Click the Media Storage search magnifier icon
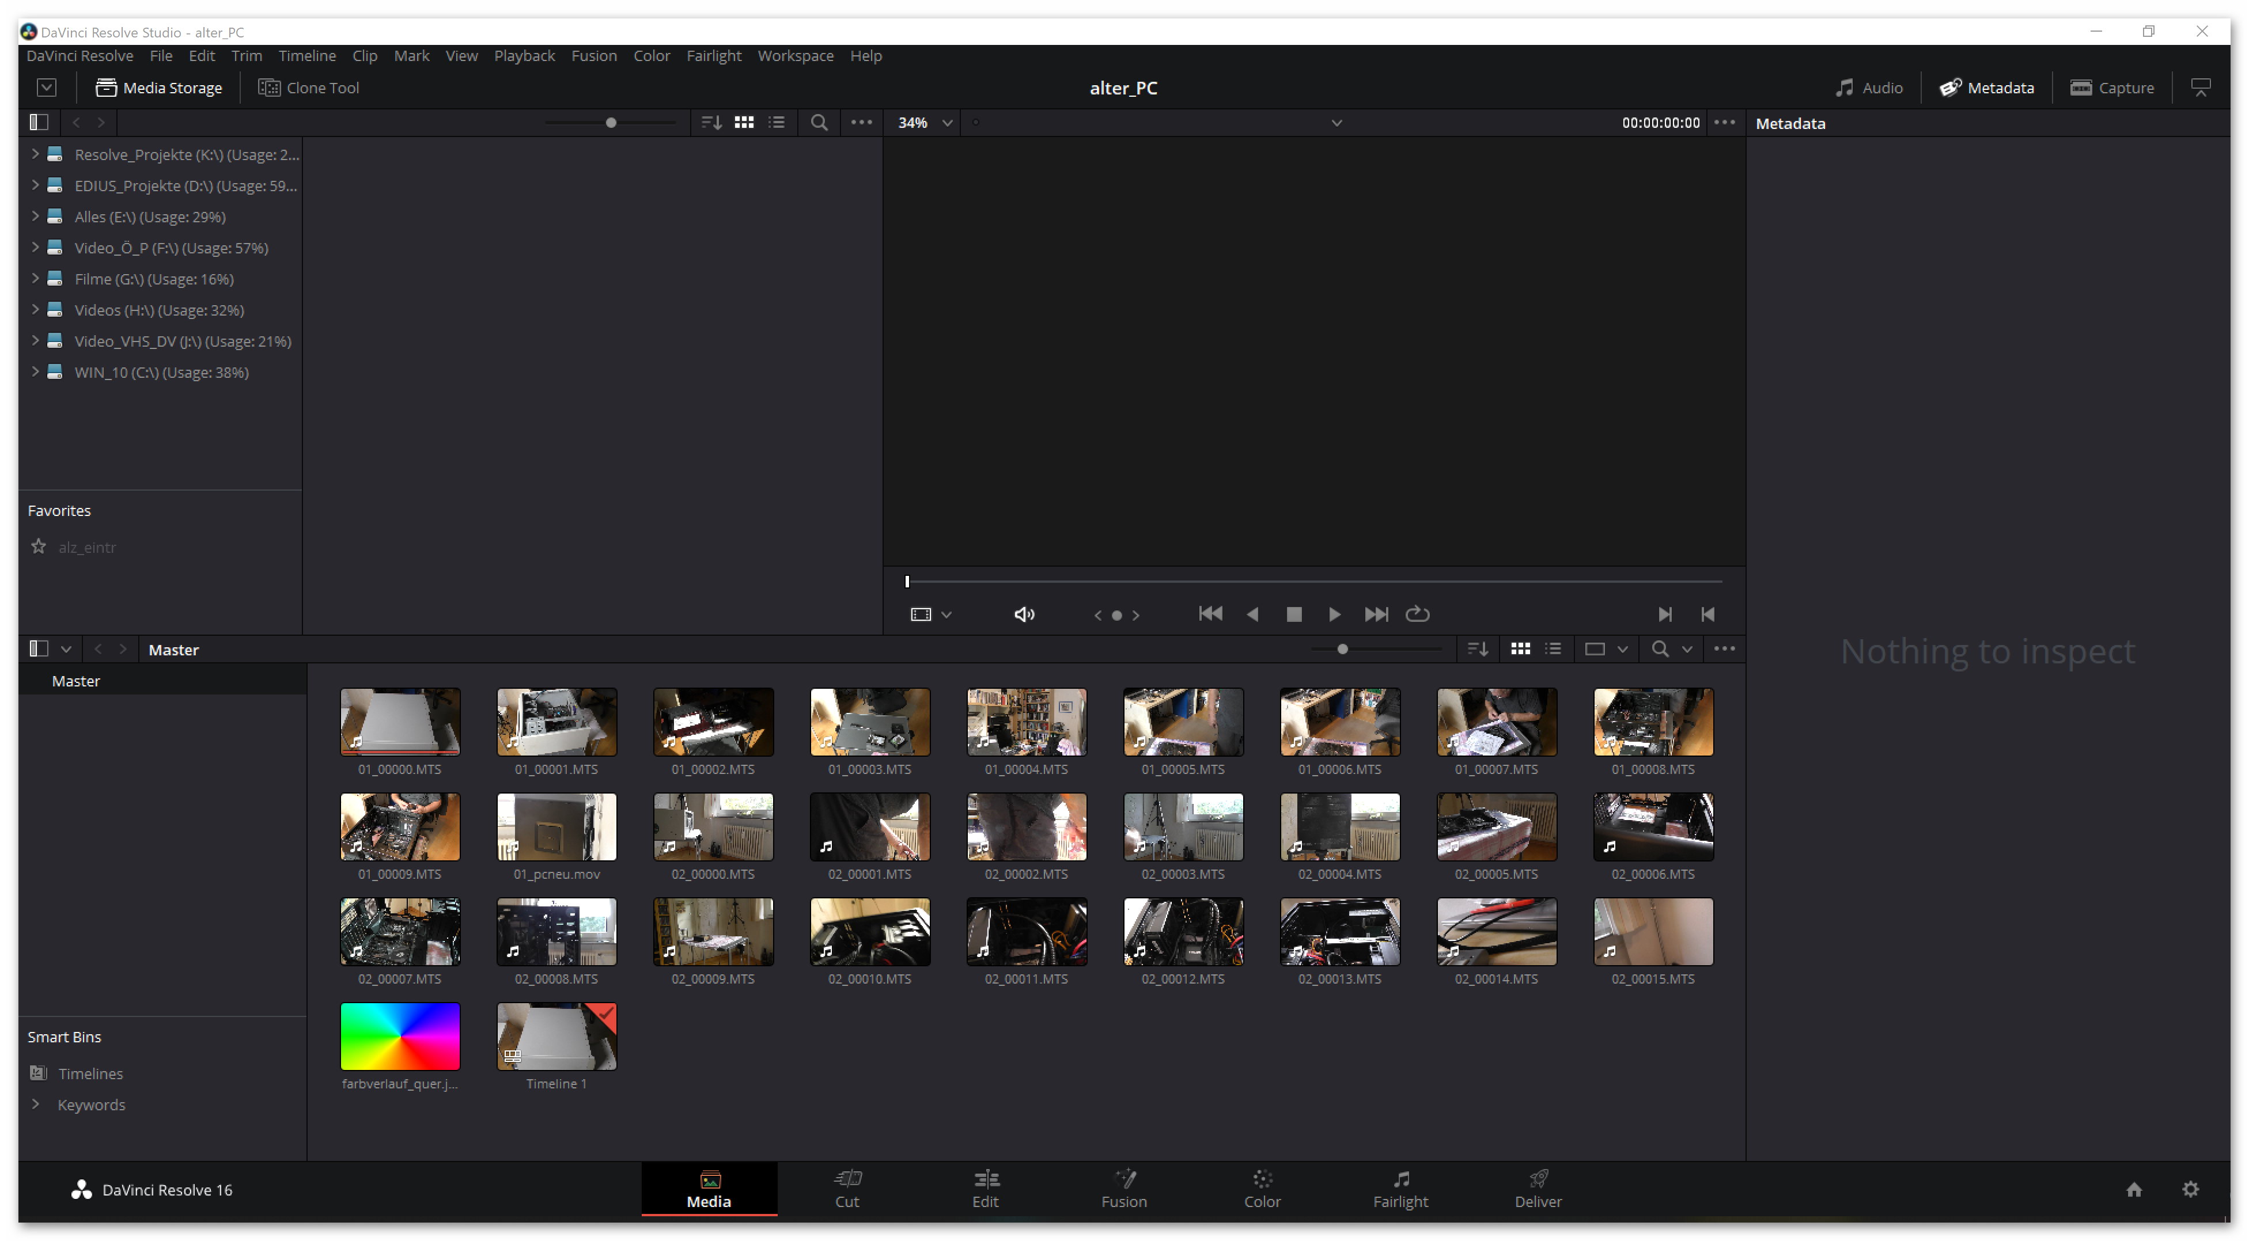Screen dimensions: 2249x1241 (818, 122)
